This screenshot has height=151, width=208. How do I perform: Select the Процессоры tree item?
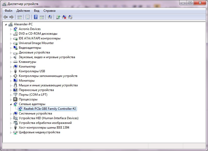click(x=28, y=99)
